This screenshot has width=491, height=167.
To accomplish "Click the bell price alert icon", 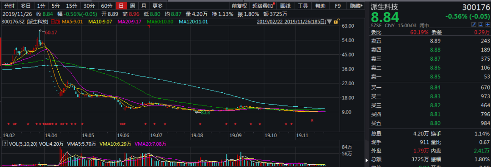I will pyautogui.click(x=481, y=25).
